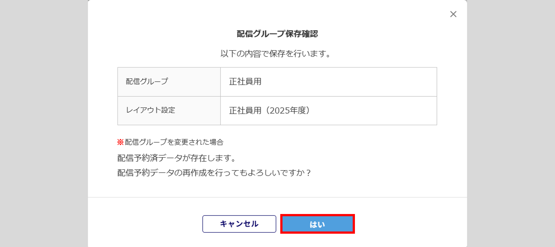This screenshot has height=247, width=555.
Task: Click the はい confirmation button
Action: tap(317, 224)
